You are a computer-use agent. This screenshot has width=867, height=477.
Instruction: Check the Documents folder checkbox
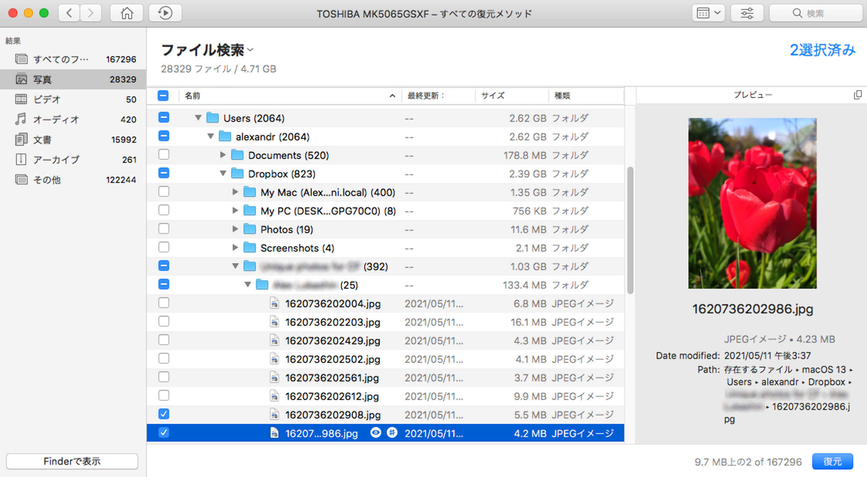point(164,154)
